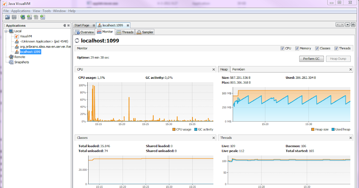The width and height of the screenshot is (359, 188).
Task: Collapse the Local tree node
Action: [6, 31]
